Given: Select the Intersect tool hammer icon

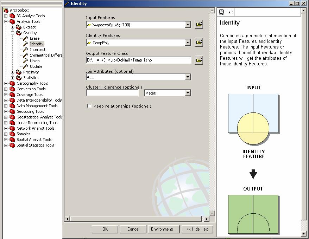Looking at the screenshot, I should [x=26, y=50].
